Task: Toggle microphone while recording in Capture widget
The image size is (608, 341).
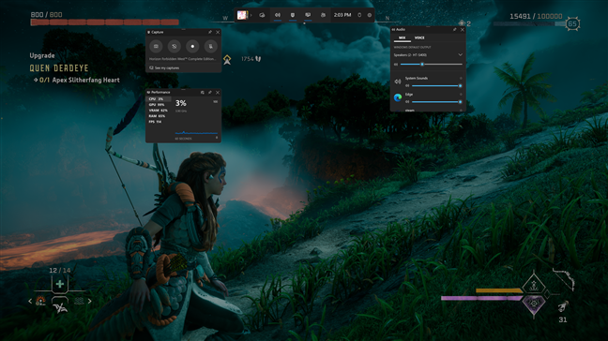Action: (210, 46)
